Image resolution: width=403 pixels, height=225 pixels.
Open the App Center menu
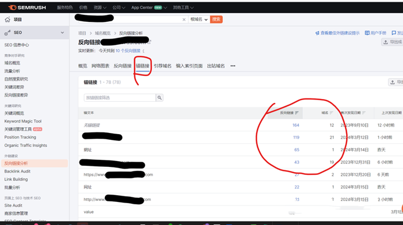[x=149, y=7]
